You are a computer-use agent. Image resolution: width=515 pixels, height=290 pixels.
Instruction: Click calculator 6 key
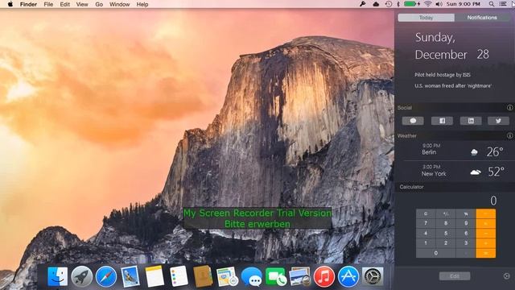[466, 233]
